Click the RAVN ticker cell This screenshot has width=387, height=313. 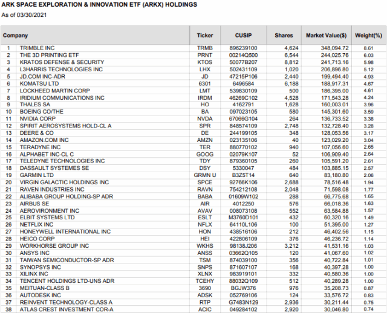pos(205,190)
